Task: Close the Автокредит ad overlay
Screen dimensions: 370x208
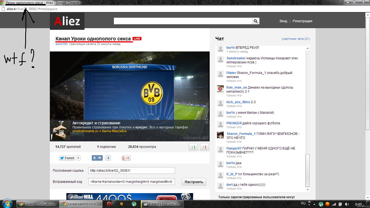Action: pos(207,122)
